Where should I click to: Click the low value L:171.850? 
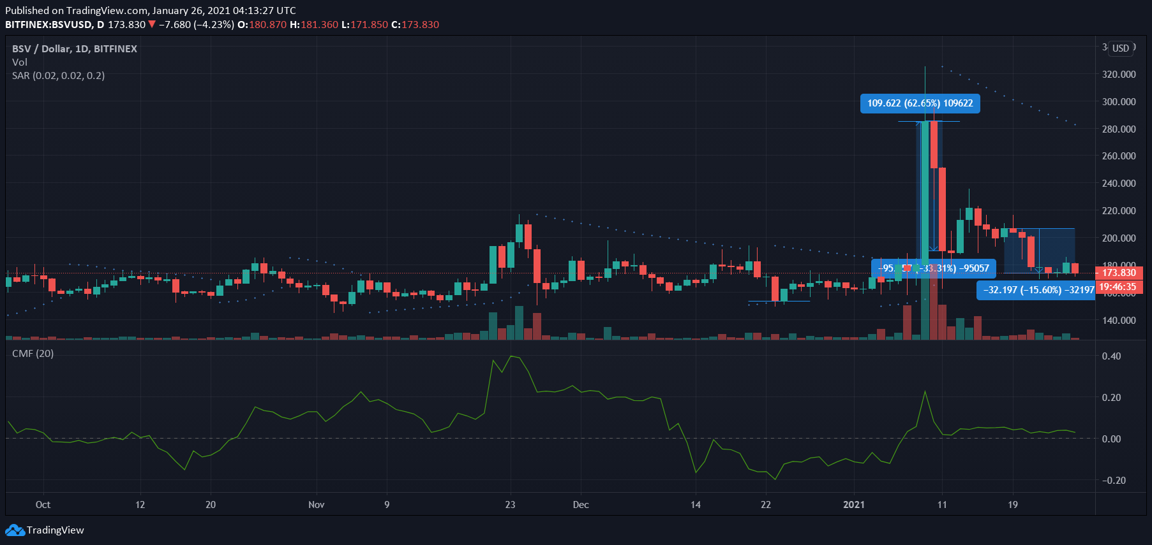click(x=364, y=25)
